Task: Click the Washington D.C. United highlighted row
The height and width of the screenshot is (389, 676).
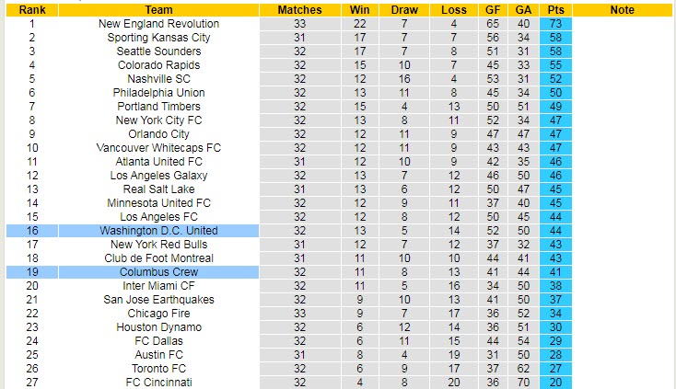Action: pos(158,231)
